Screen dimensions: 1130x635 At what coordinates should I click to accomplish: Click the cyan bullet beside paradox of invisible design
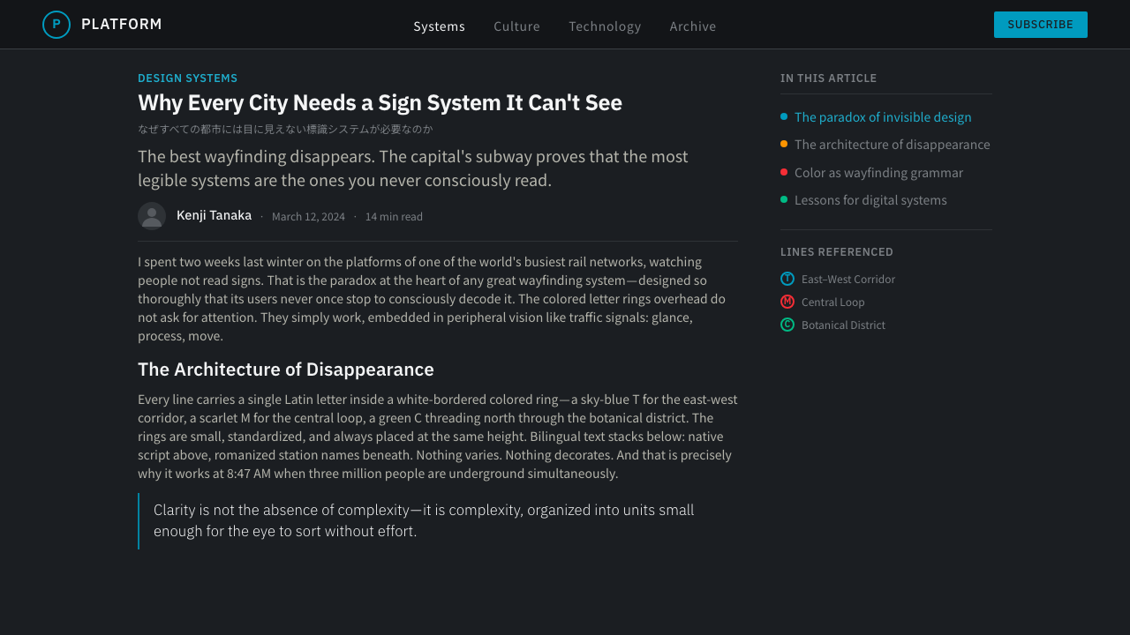tap(784, 116)
